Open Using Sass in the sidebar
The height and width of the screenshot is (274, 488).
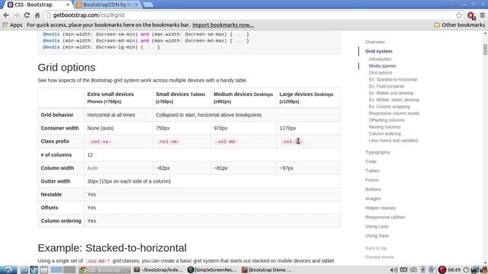377,236
